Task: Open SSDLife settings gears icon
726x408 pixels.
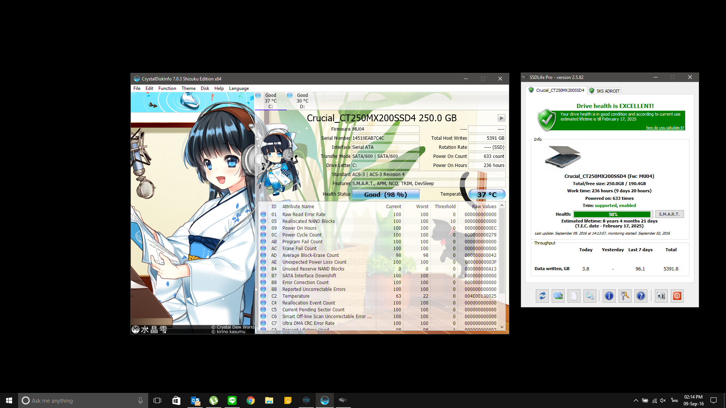Action: click(x=590, y=296)
